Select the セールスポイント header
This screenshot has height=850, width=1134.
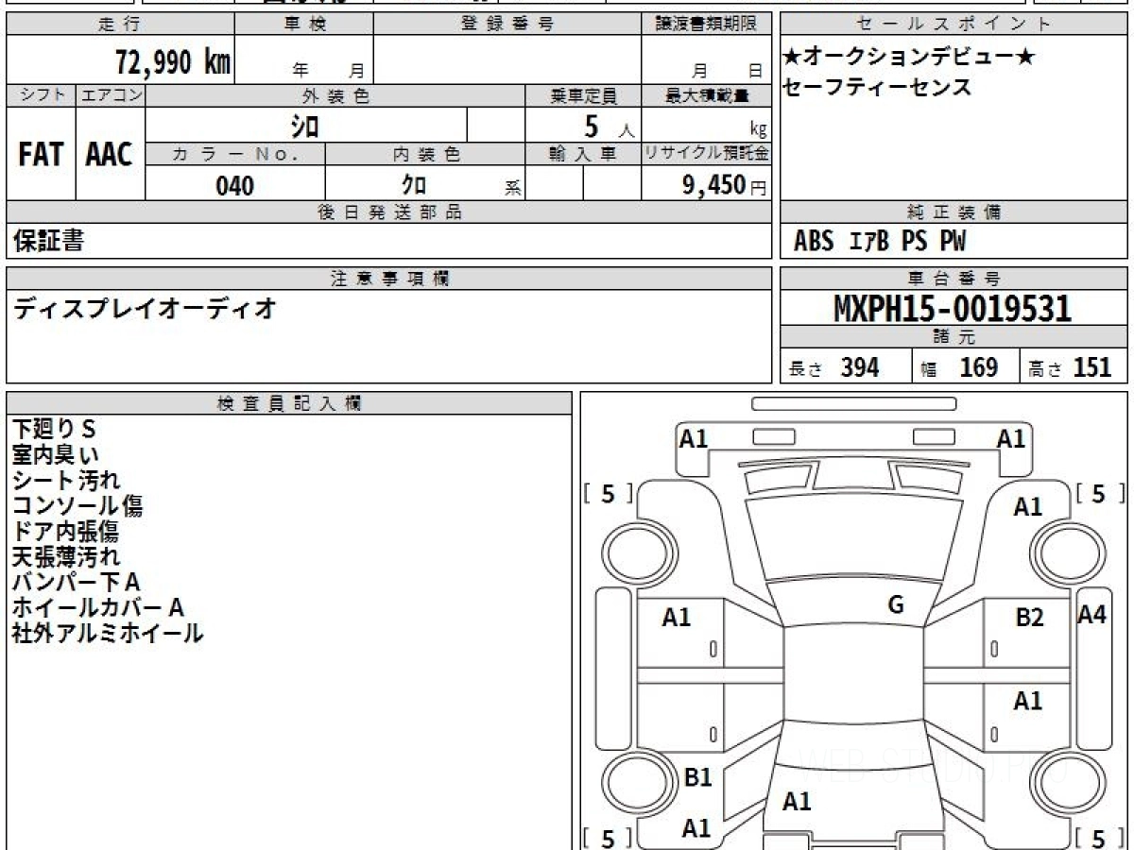point(954,25)
